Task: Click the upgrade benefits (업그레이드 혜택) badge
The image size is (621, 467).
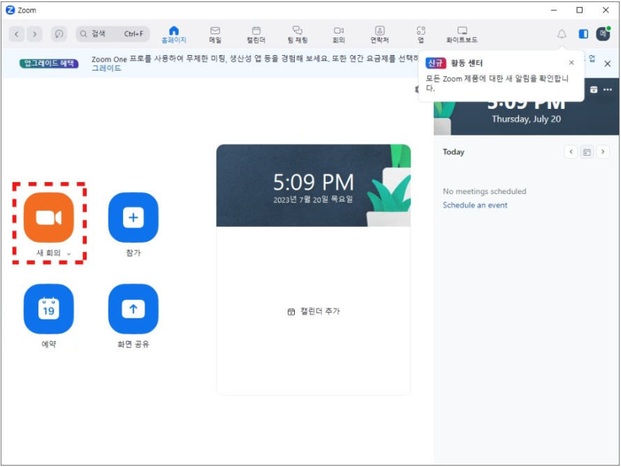Action: tap(49, 64)
